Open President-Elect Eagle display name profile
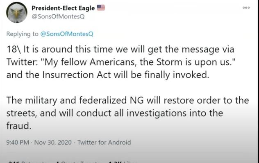259x163 pixels. (63, 8)
